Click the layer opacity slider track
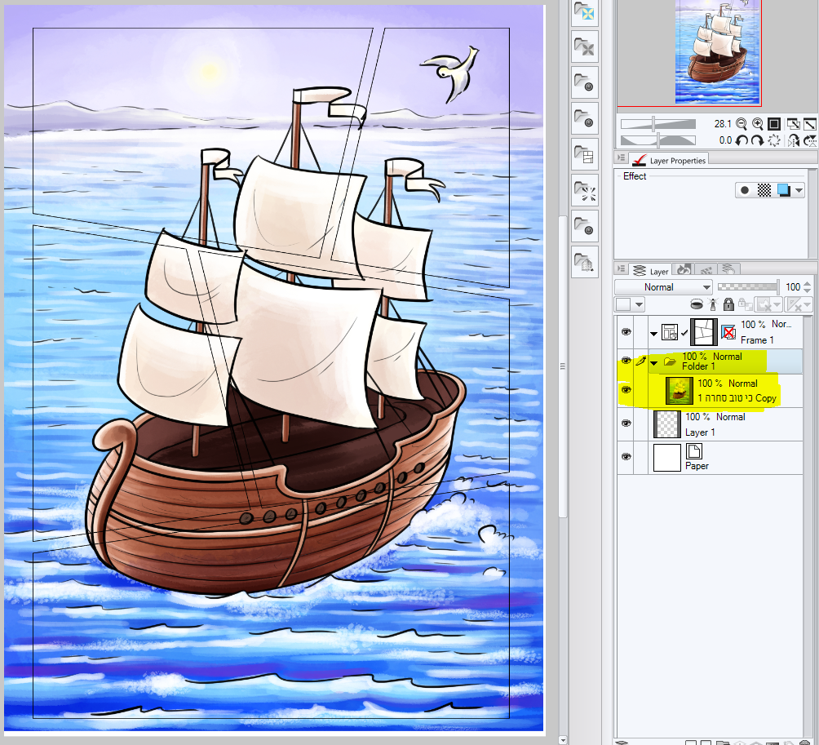819x745 pixels. pos(747,287)
